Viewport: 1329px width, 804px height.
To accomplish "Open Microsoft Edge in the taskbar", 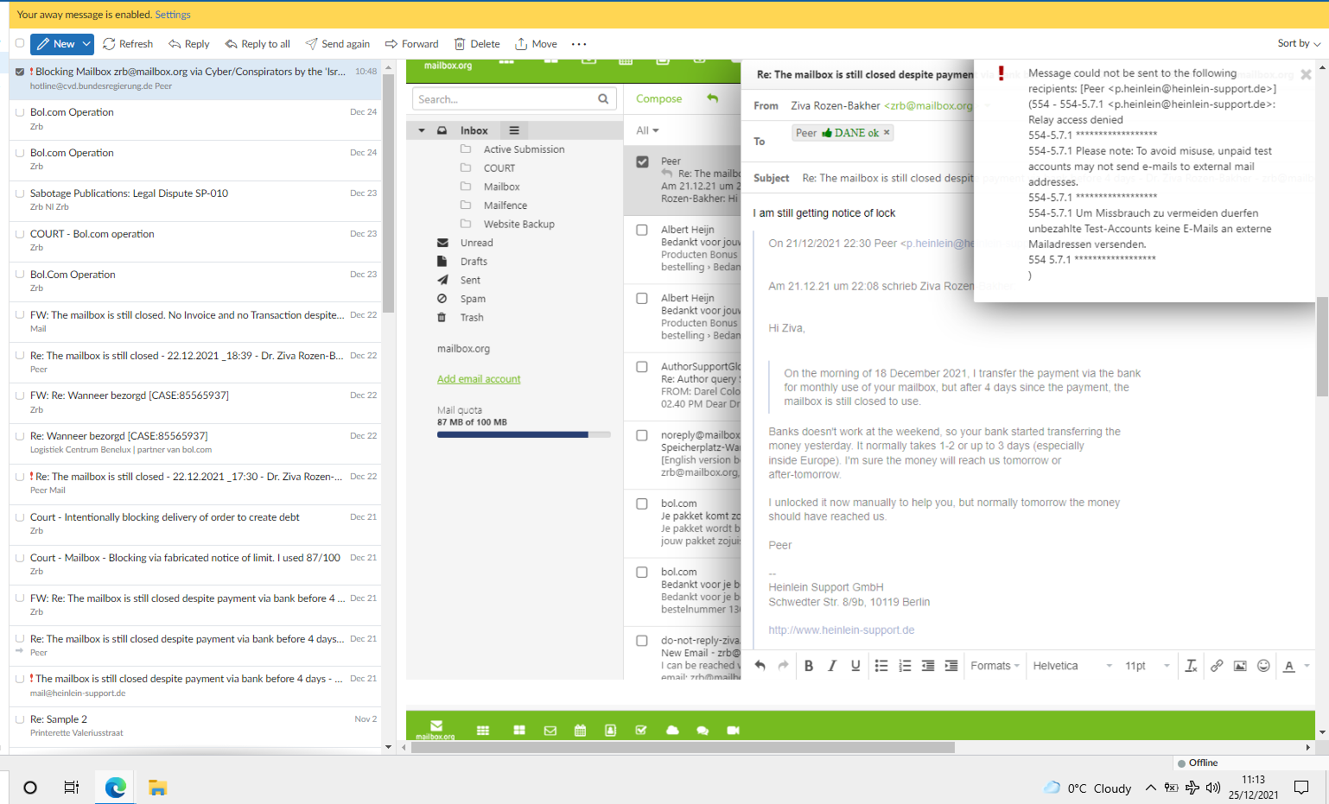I will coord(116,787).
